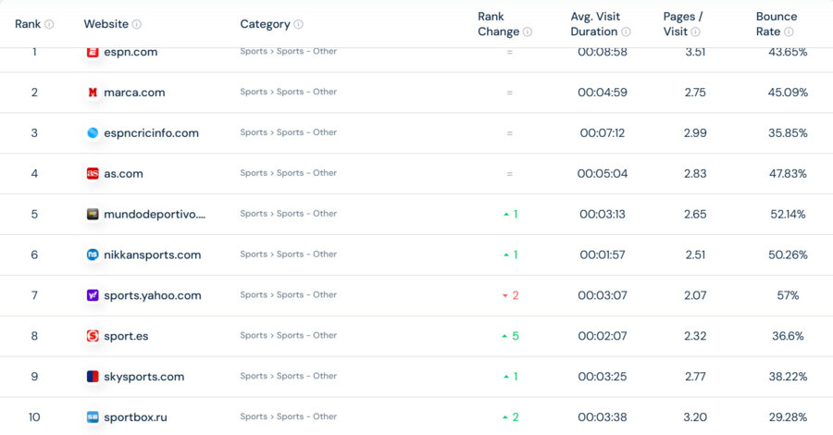Click bounce rate value 29.28%
Screen dimensions: 833x435
pos(788,417)
